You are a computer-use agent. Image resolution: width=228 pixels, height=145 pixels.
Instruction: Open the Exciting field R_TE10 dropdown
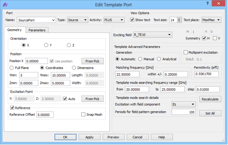[153, 35]
